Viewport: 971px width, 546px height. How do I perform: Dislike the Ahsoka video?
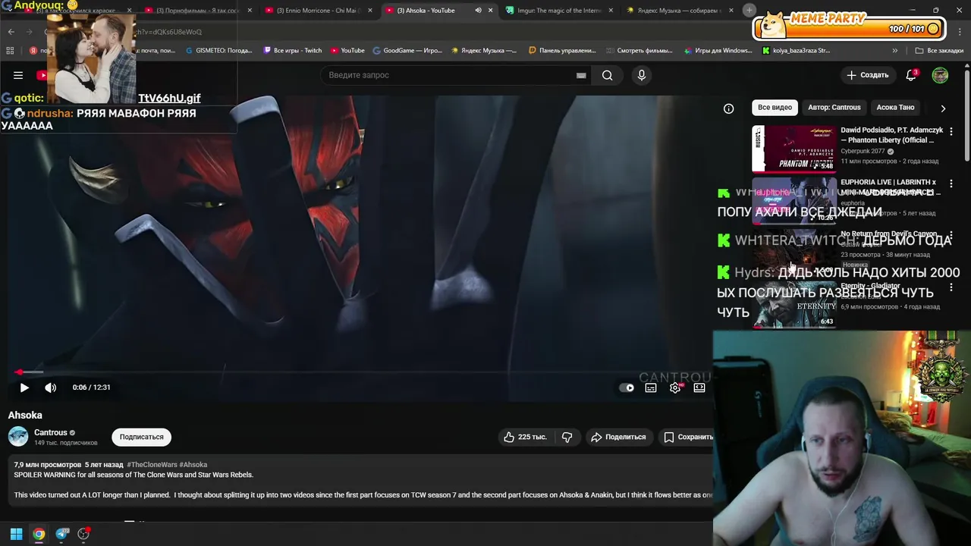[567, 437]
